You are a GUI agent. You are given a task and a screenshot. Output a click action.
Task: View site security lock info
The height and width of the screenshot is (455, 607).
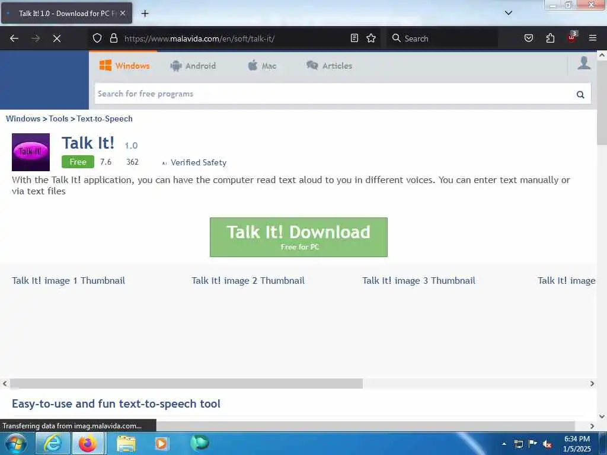coord(113,38)
